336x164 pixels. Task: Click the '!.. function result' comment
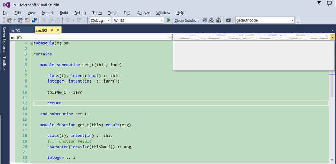point(70,141)
